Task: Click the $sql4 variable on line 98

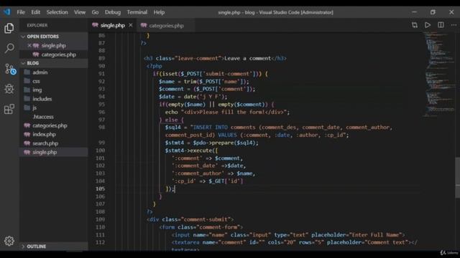Action: (x=172, y=128)
